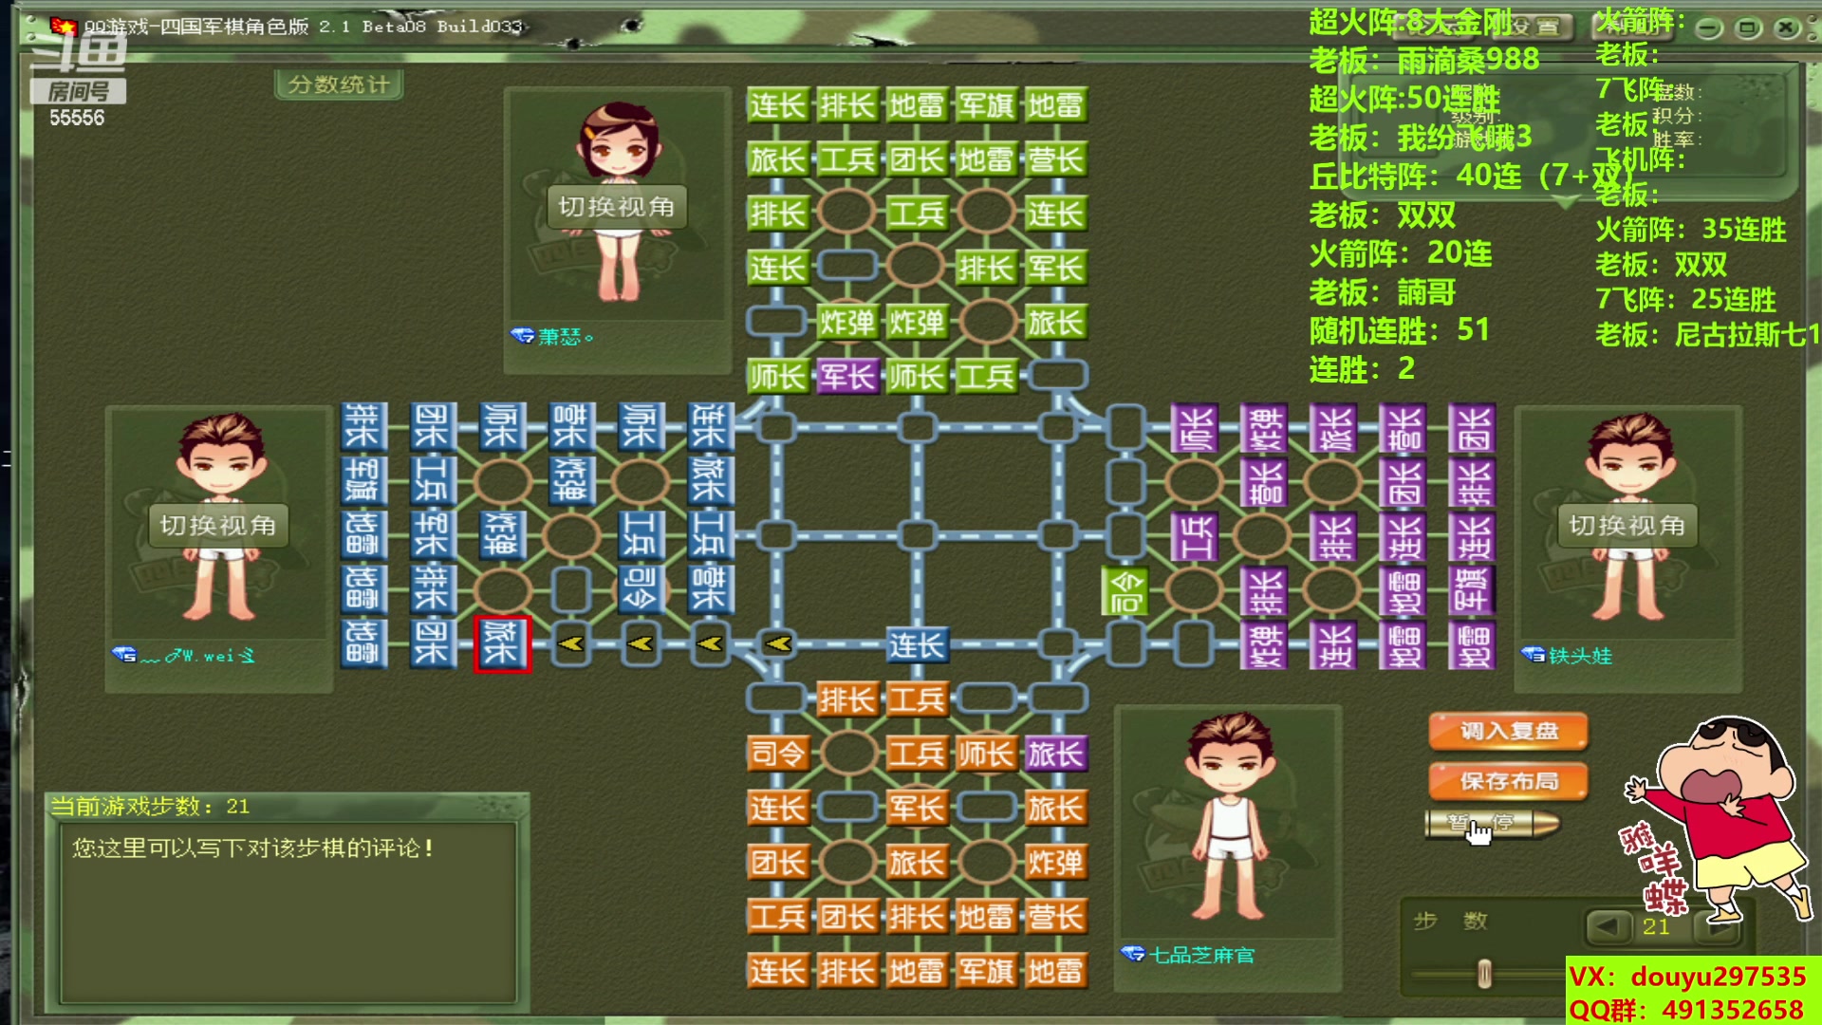
Task: Click the 调入复盘 button
Action: 1508,731
